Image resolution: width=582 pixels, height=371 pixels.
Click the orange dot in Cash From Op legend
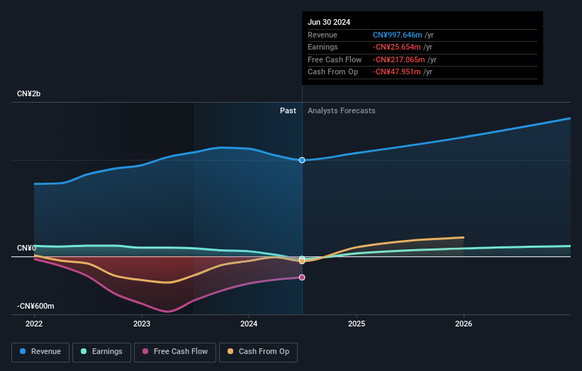[230, 351]
